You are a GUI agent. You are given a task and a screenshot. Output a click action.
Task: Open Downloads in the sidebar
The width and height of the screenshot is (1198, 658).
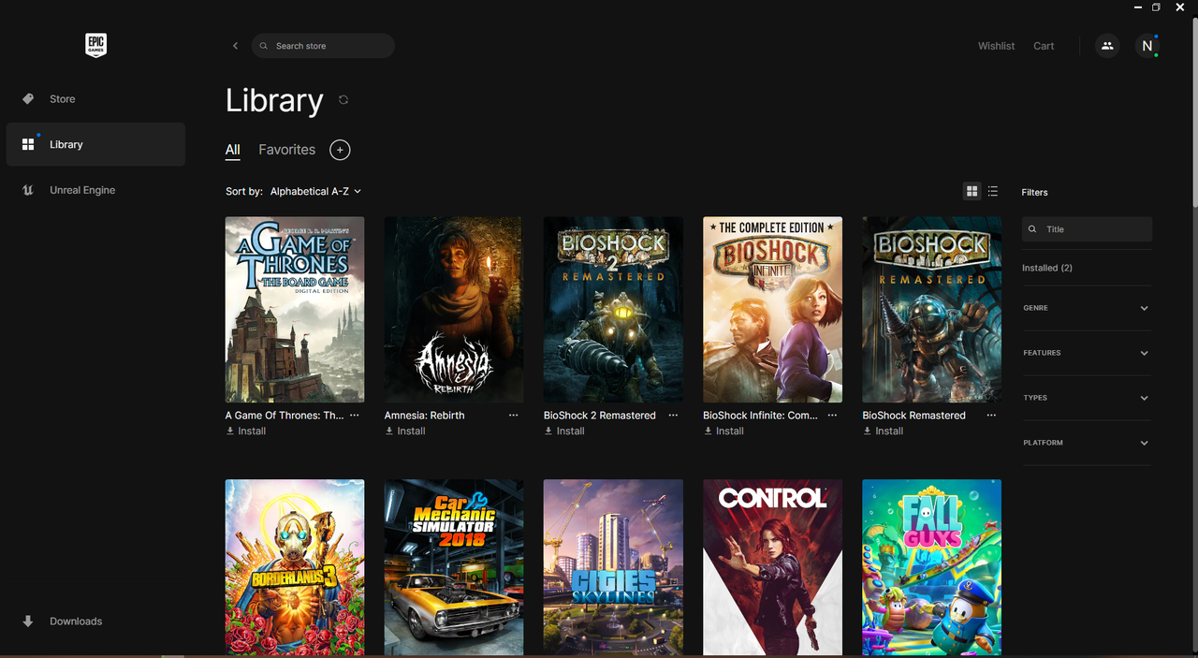(95, 621)
